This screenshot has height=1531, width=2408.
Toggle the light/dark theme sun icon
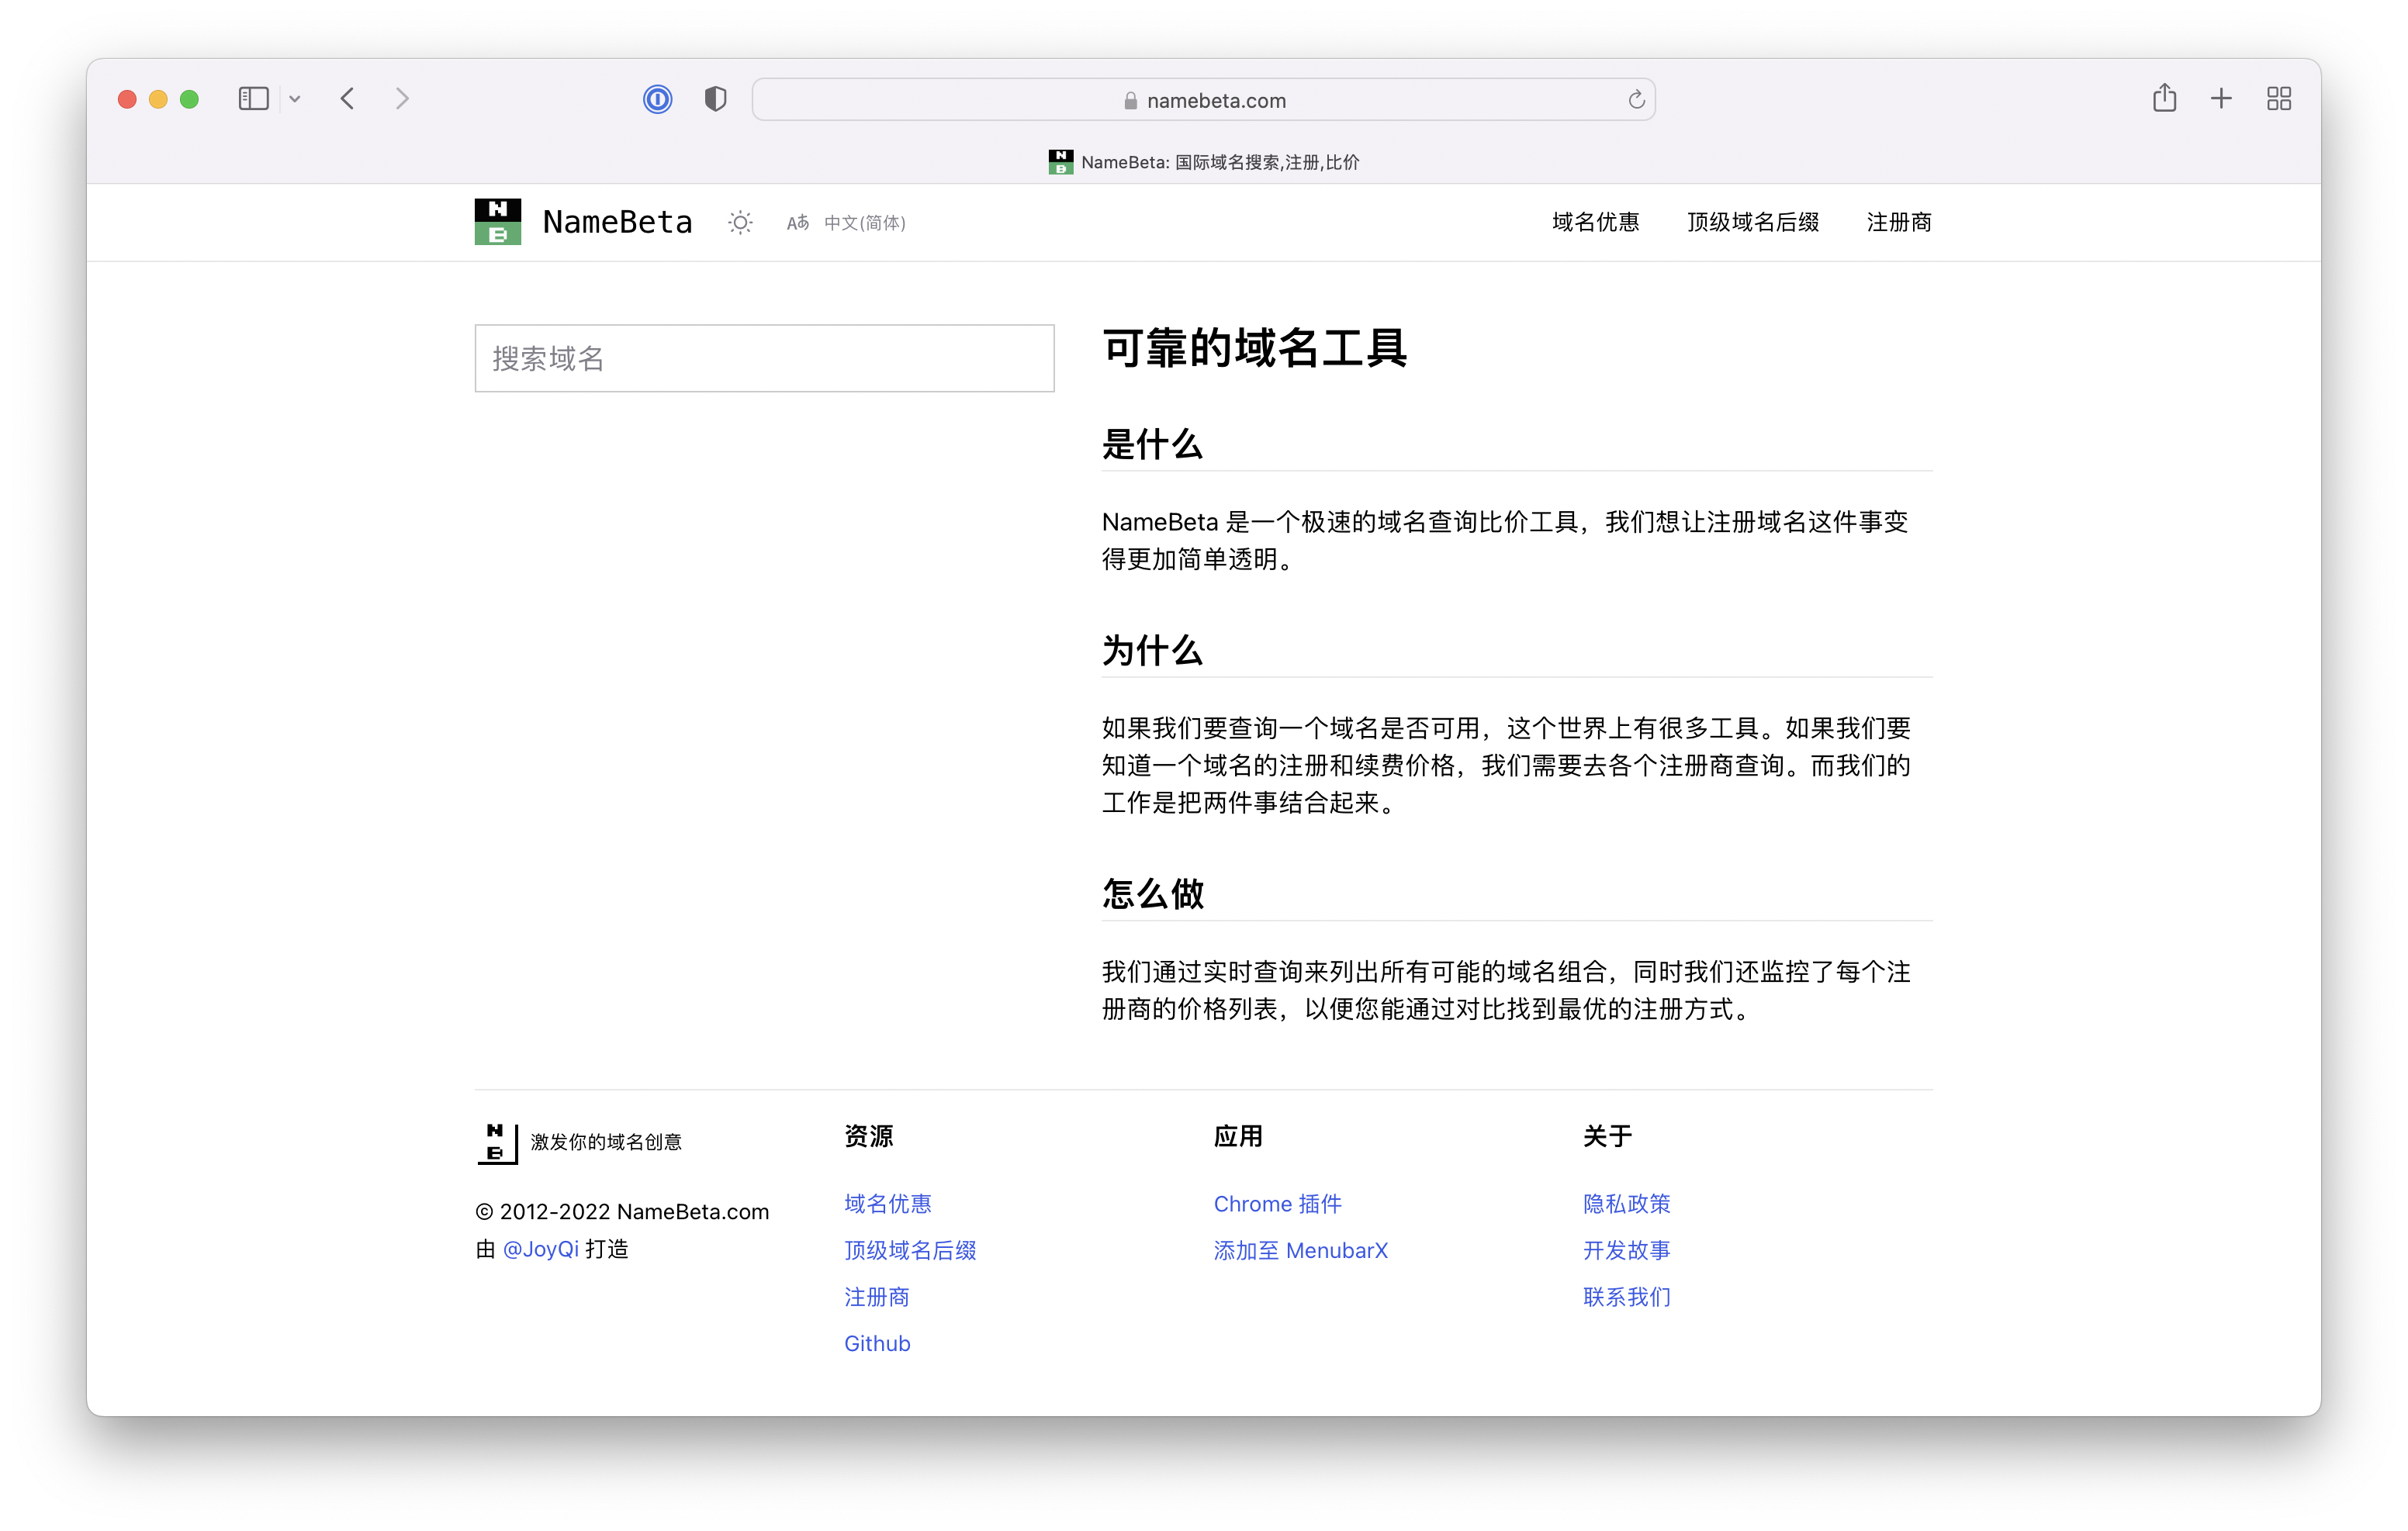pyautogui.click(x=740, y=222)
